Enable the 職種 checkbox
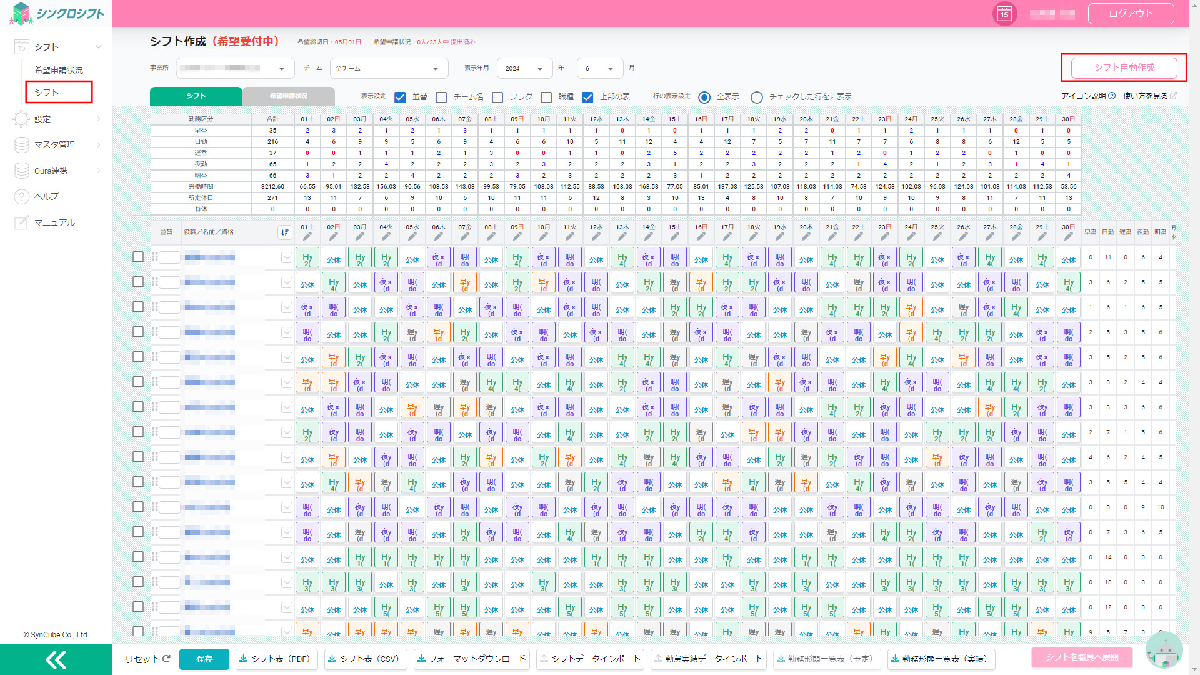Image resolution: width=1200 pixels, height=675 pixels. click(x=546, y=97)
